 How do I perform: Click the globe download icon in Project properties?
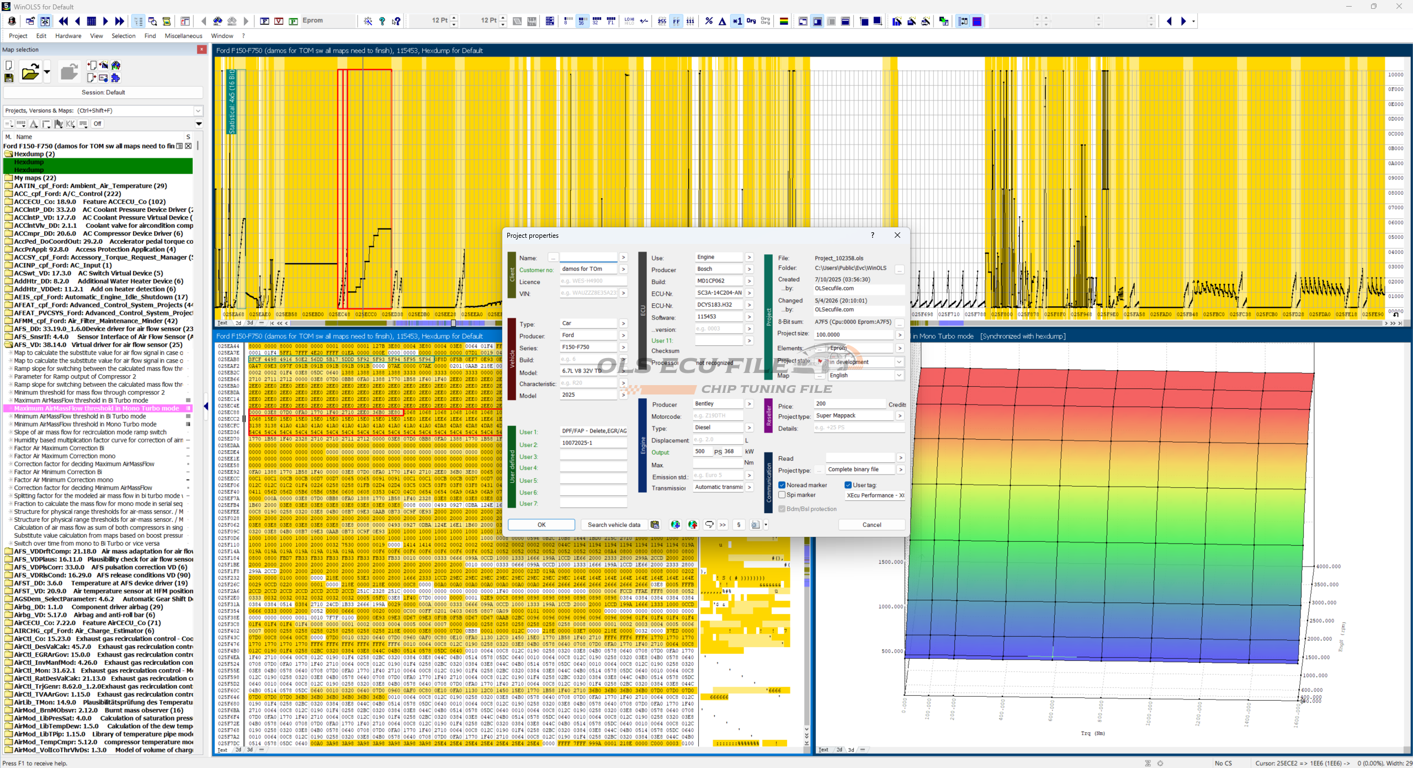675,525
